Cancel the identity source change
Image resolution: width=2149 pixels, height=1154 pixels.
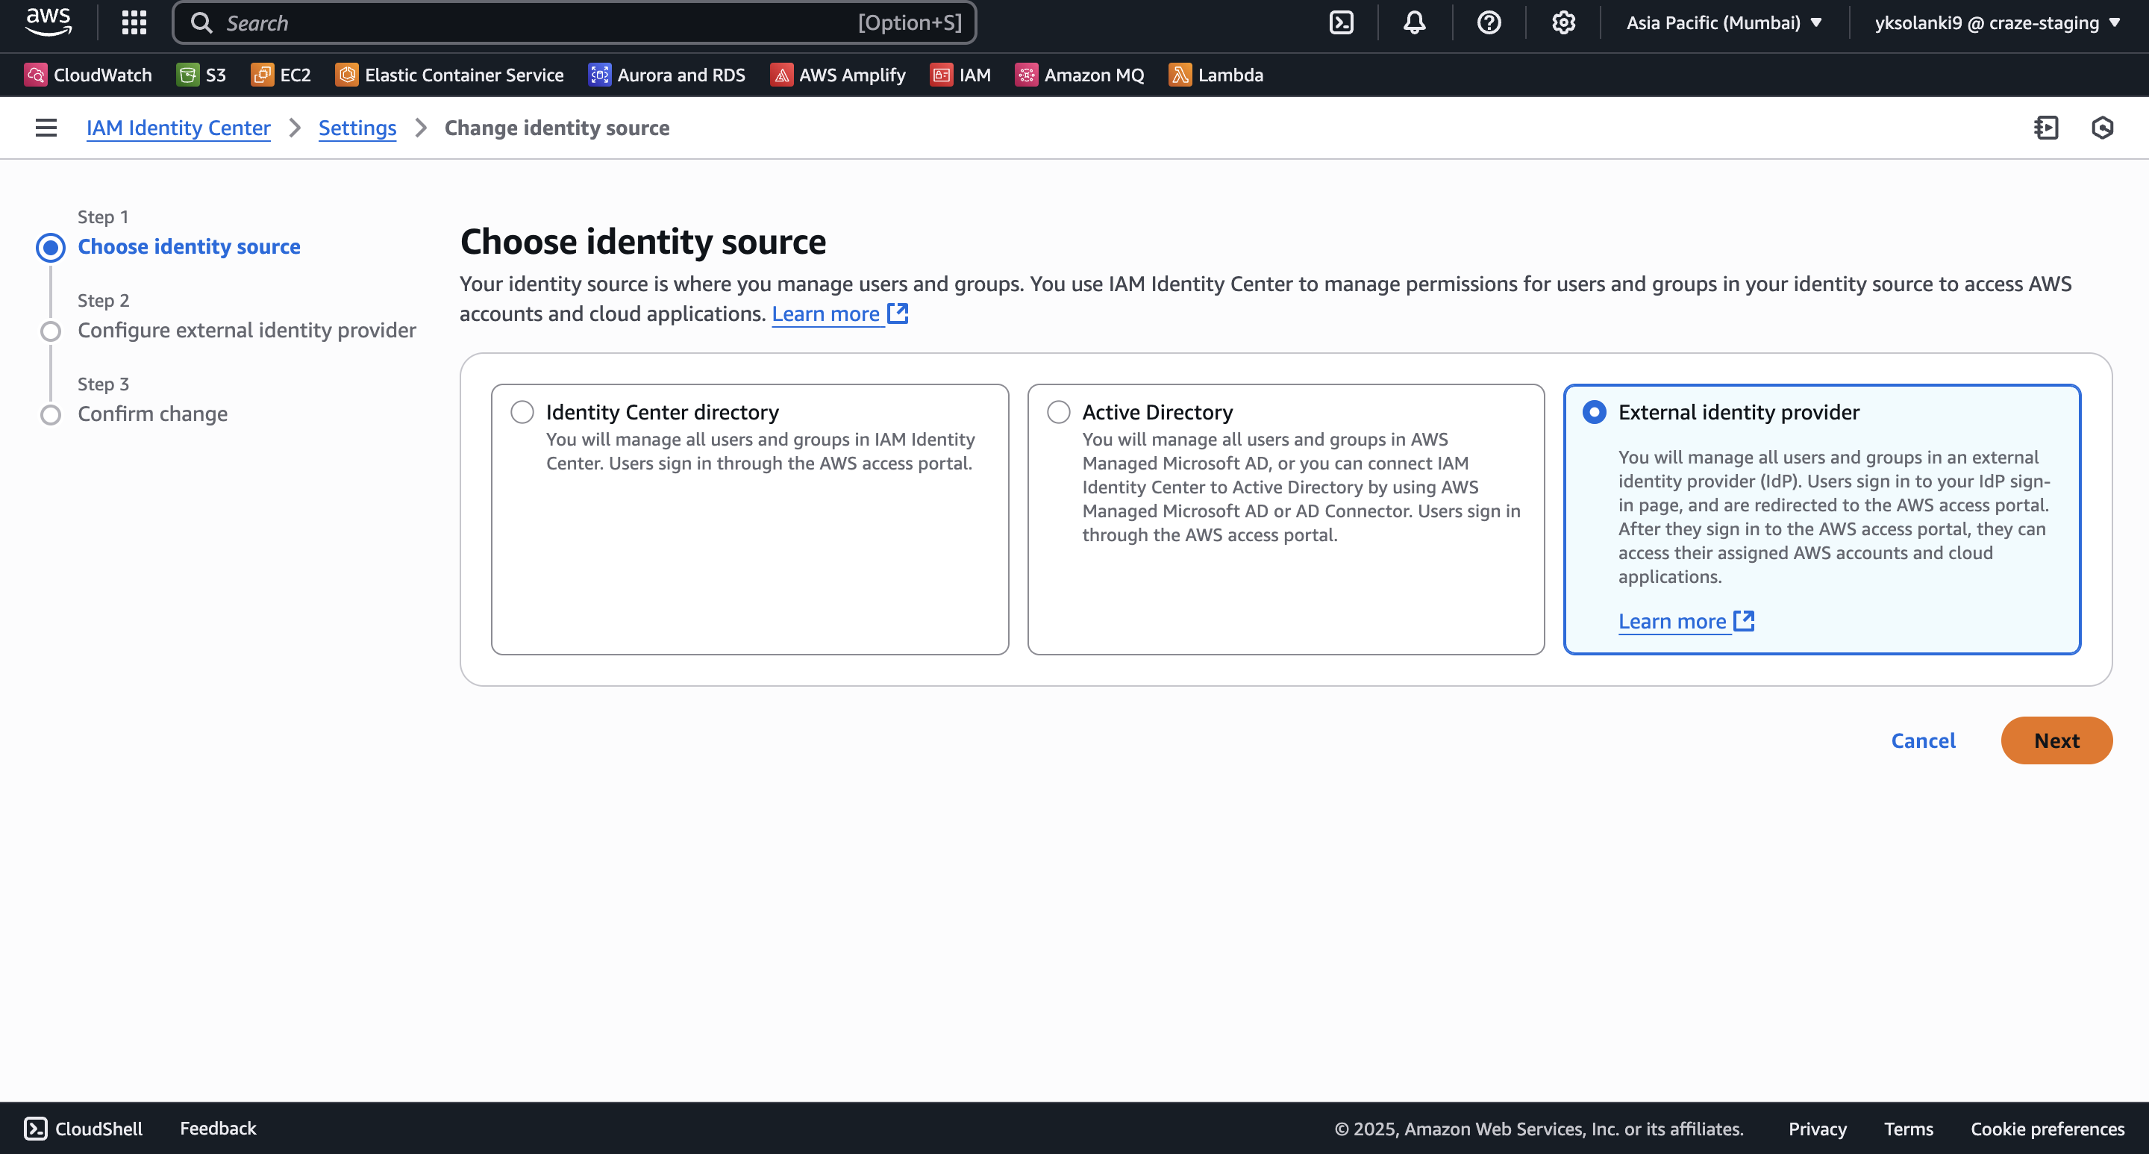[x=1922, y=740]
